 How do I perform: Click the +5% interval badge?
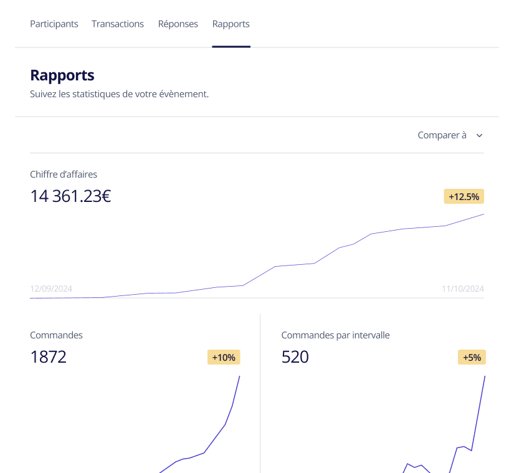(x=472, y=357)
